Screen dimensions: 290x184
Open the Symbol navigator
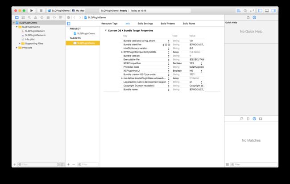tap(23, 17)
